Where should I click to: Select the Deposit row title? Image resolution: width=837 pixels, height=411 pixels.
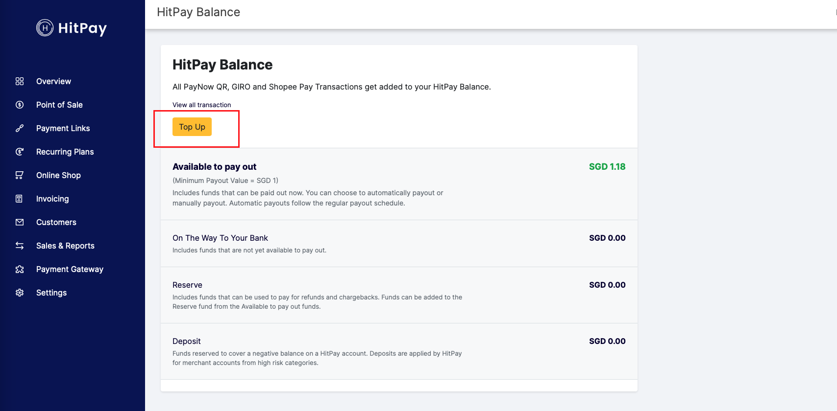[186, 341]
